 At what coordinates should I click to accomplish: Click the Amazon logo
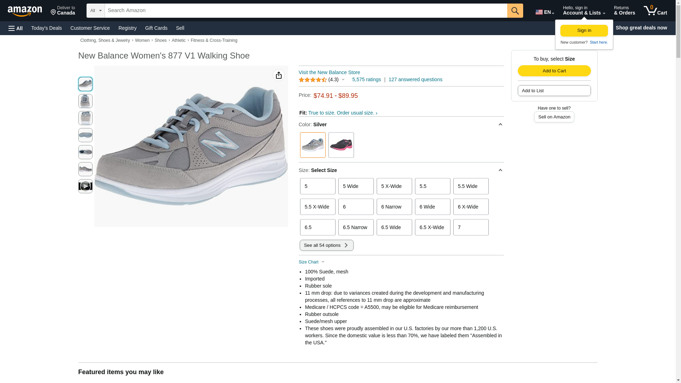pos(25,11)
